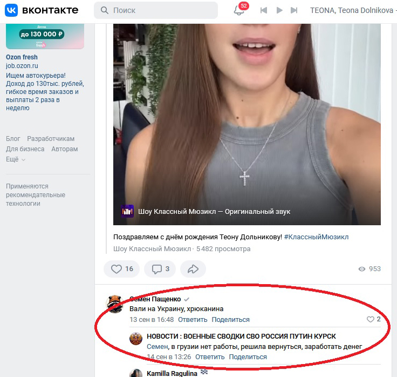Open comments via the speech bubble button
The height and width of the screenshot is (377, 397).
coord(160,269)
